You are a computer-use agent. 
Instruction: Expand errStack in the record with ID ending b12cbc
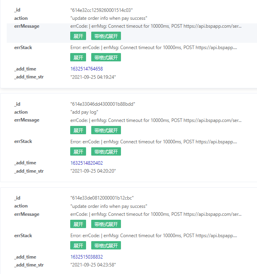tap(78, 245)
